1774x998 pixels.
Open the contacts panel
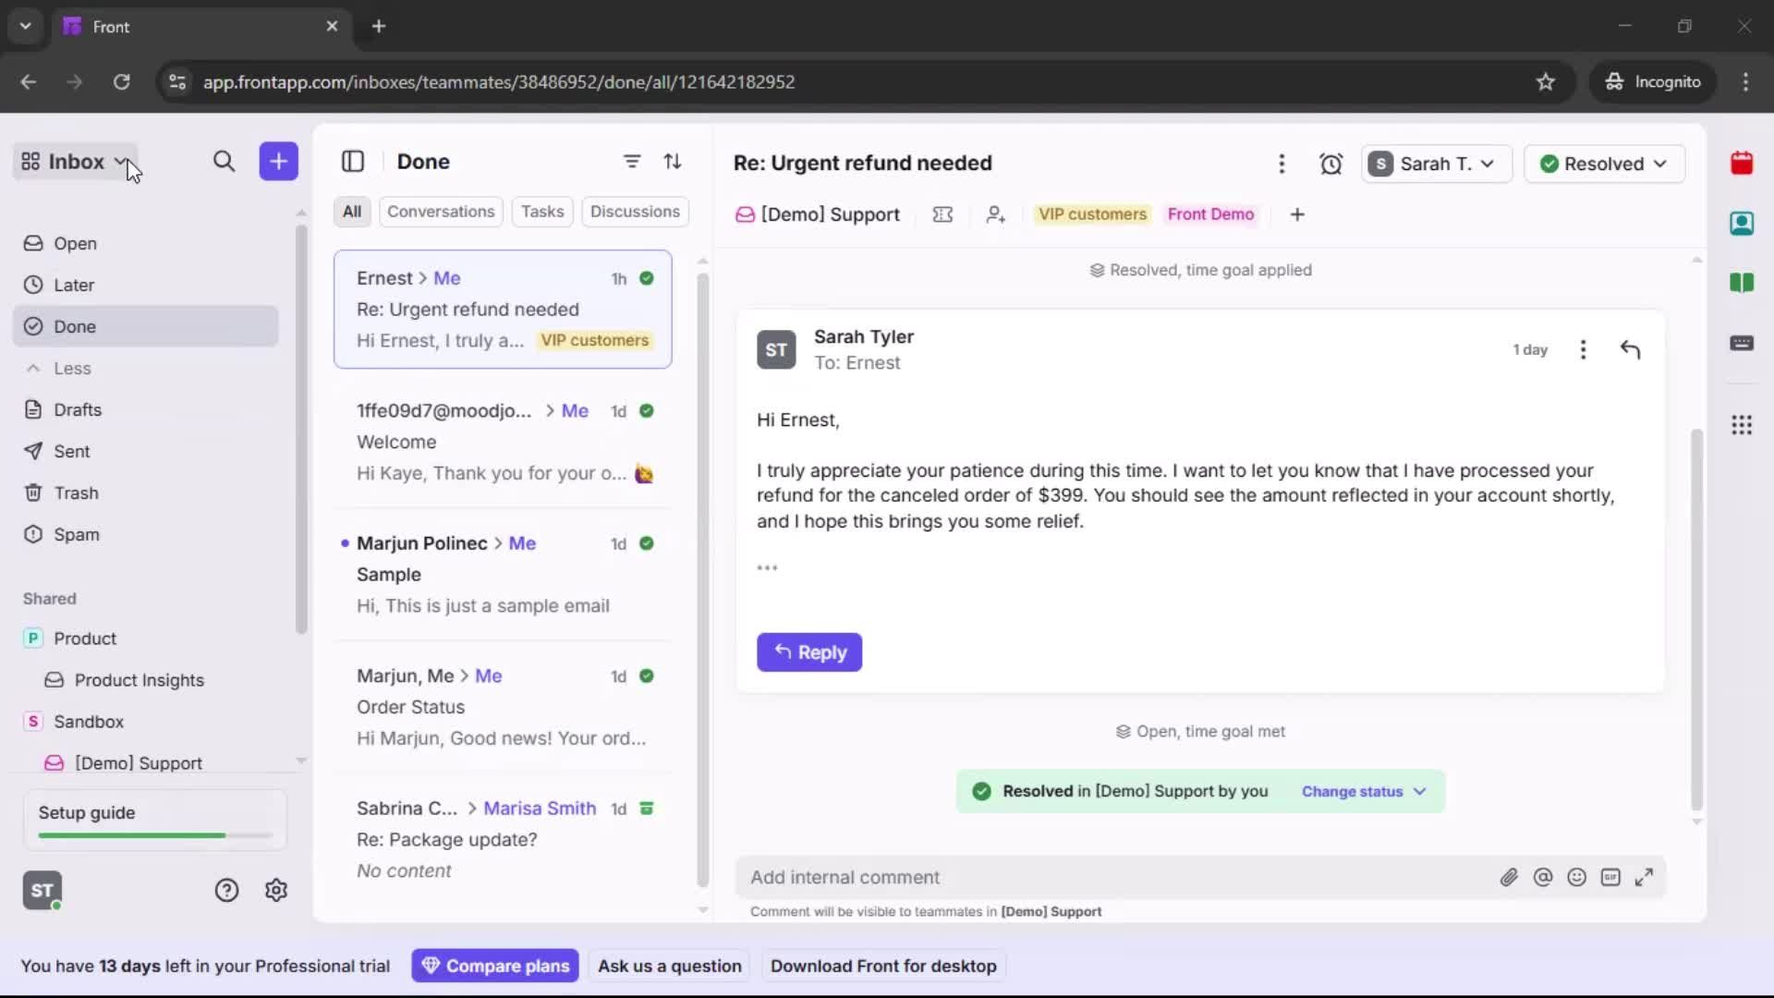(x=1743, y=224)
